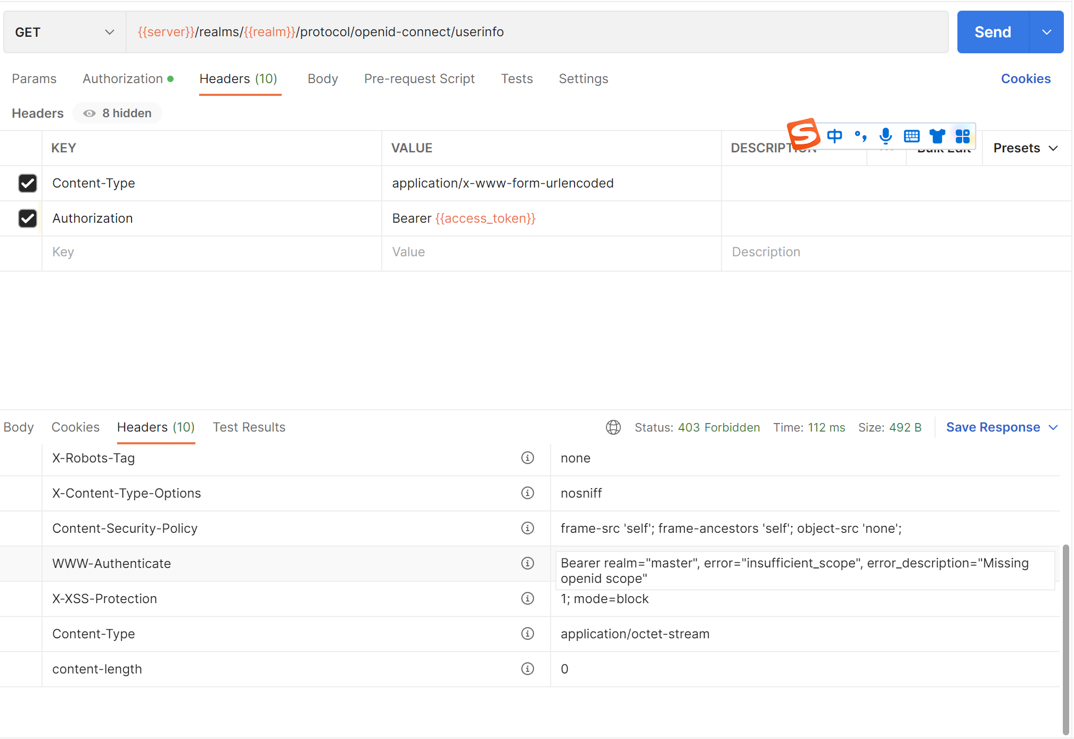Viewport: 1074px width, 739px height.
Task: Click the response headers vertical scrollbar
Action: pos(1065,638)
